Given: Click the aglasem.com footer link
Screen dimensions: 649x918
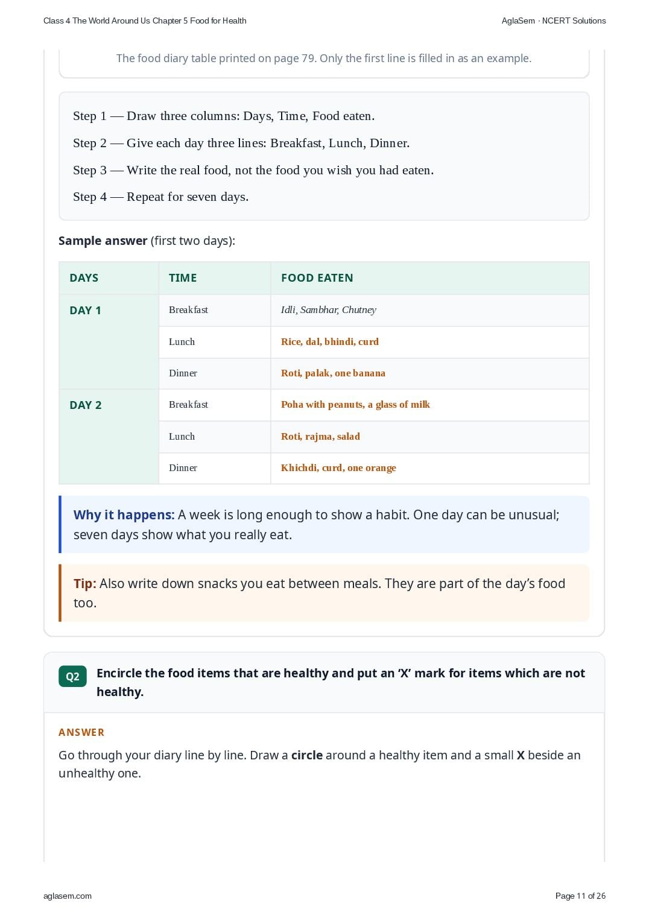Looking at the screenshot, I should pos(68,896).
